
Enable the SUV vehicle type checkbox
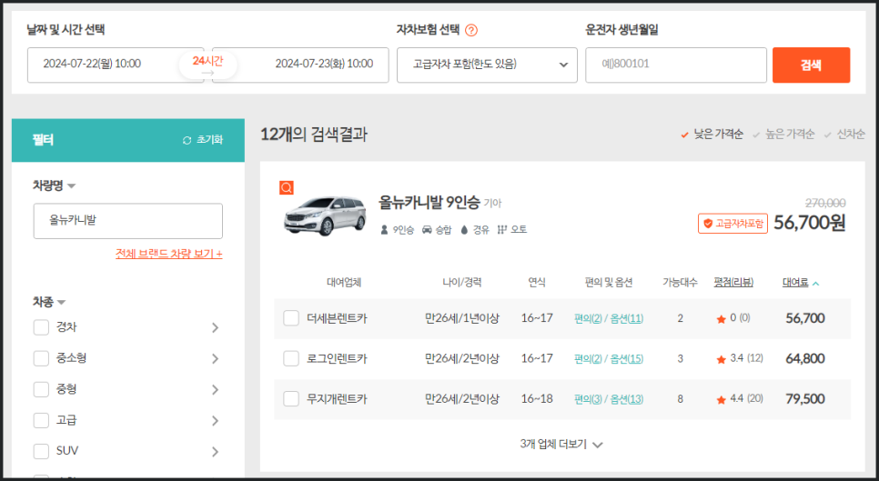(42, 451)
